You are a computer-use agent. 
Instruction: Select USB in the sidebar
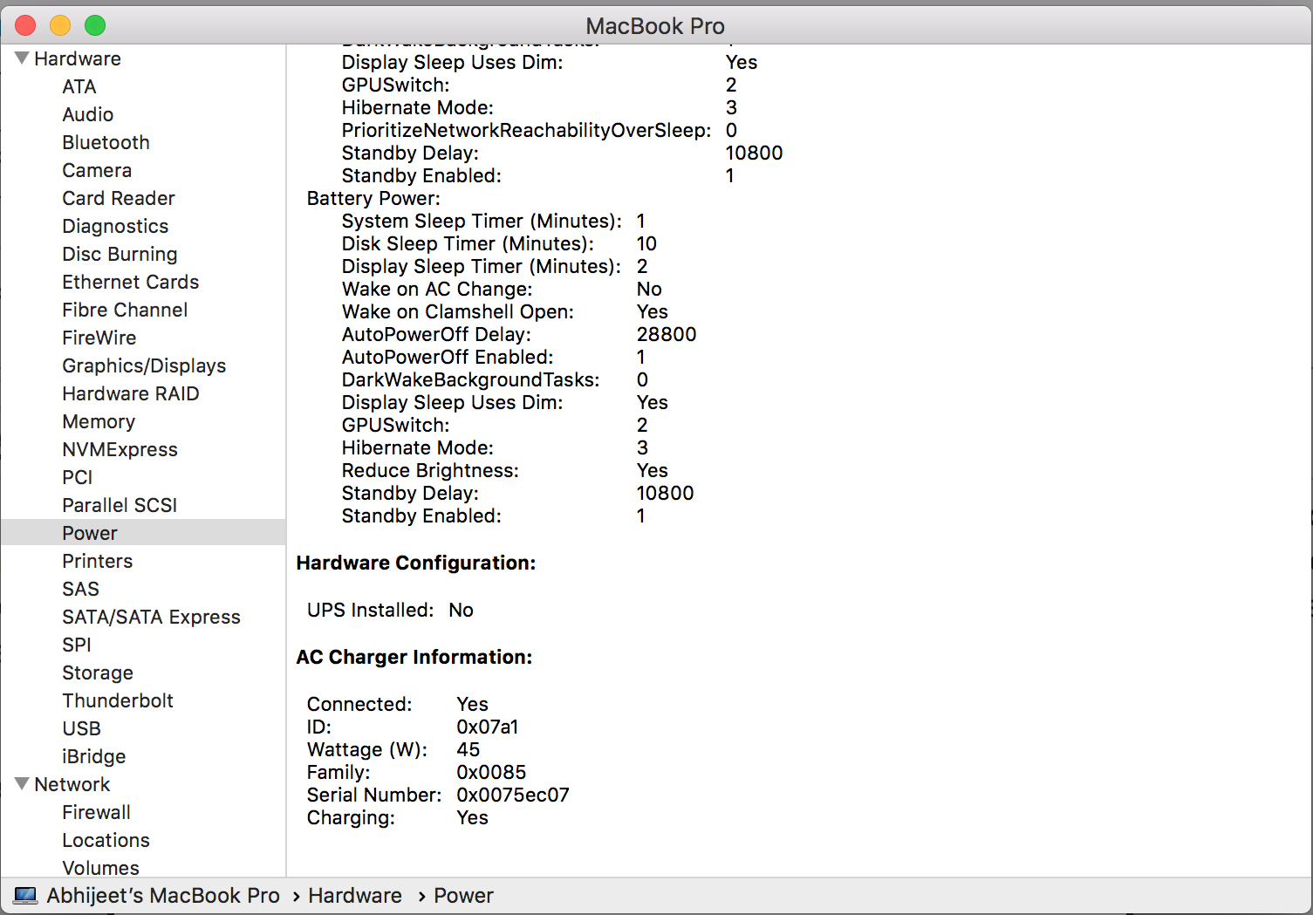[x=82, y=728]
